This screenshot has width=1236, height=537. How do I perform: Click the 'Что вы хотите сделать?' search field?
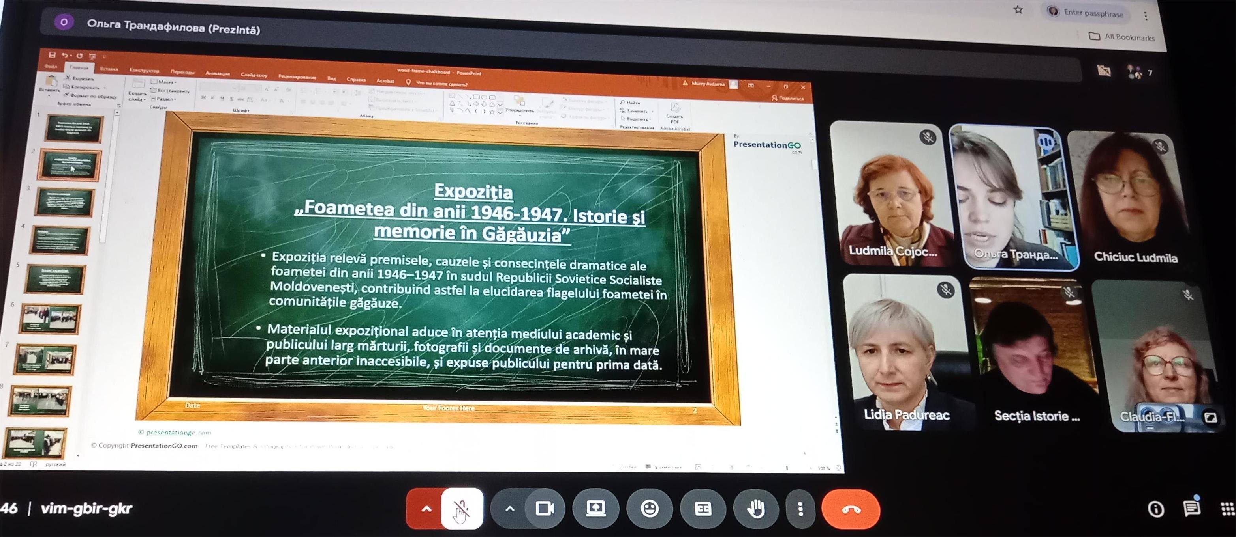[x=437, y=83]
